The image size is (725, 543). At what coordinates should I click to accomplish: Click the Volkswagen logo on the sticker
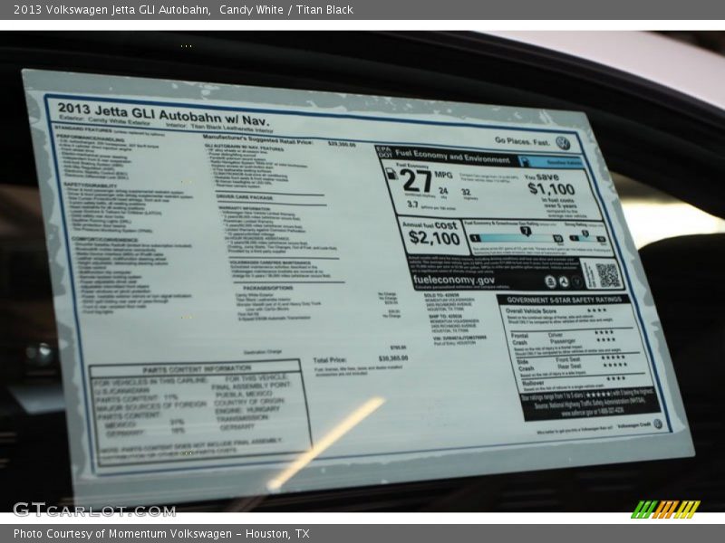click(562, 143)
